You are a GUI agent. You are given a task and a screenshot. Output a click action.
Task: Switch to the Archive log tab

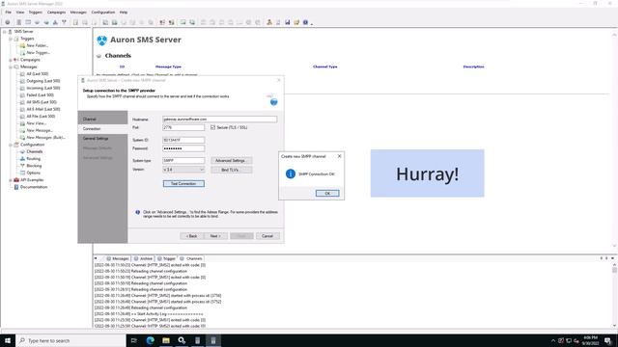143,258
